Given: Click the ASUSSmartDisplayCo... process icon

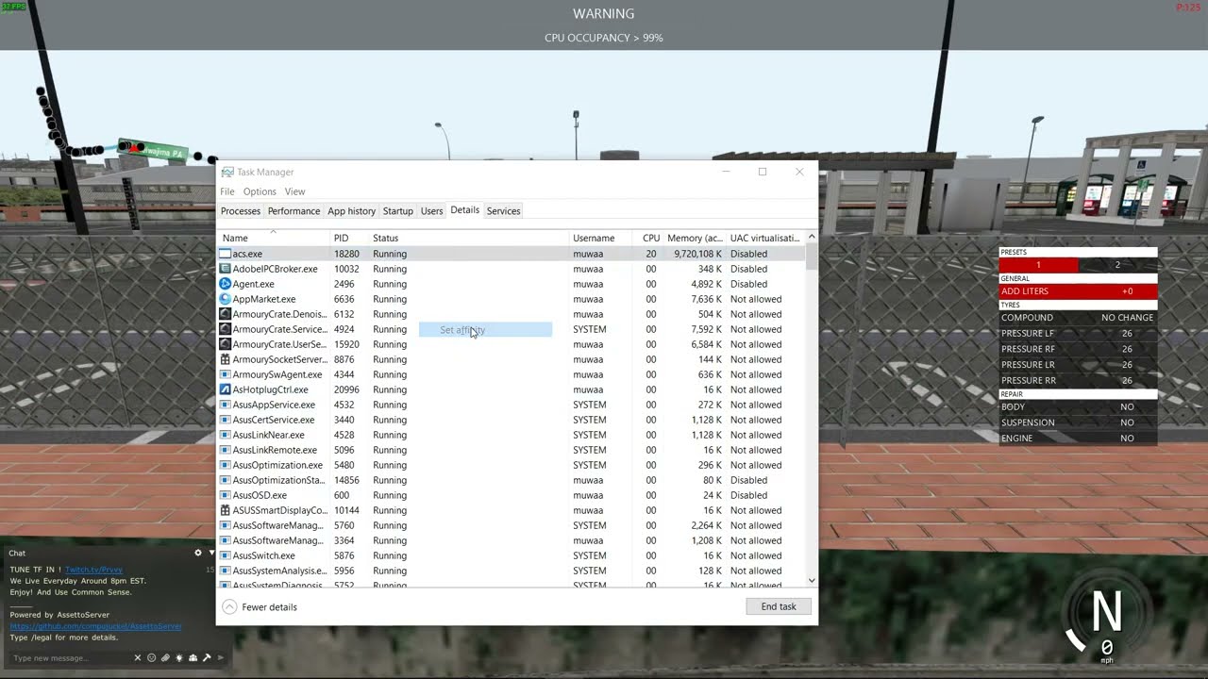Looking at the screenshot, I should (x=226, y=510).
